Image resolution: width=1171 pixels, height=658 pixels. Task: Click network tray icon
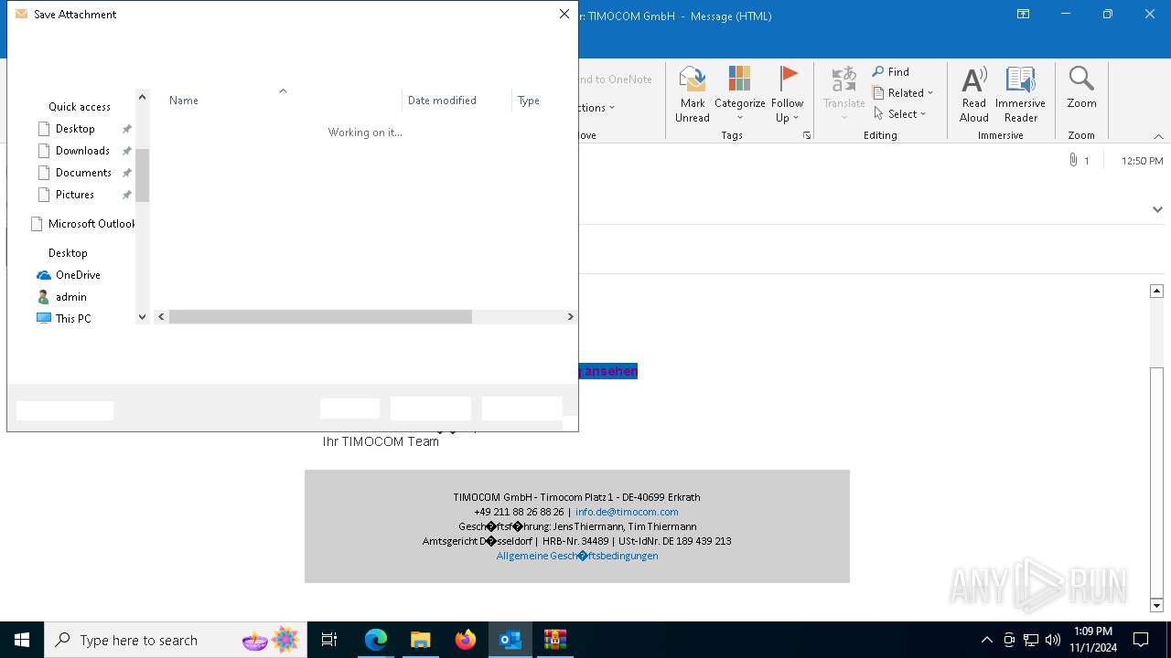[1031, 640]
